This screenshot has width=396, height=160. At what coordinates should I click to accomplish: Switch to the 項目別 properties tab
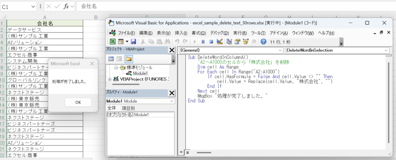click(x=128, y=108)
